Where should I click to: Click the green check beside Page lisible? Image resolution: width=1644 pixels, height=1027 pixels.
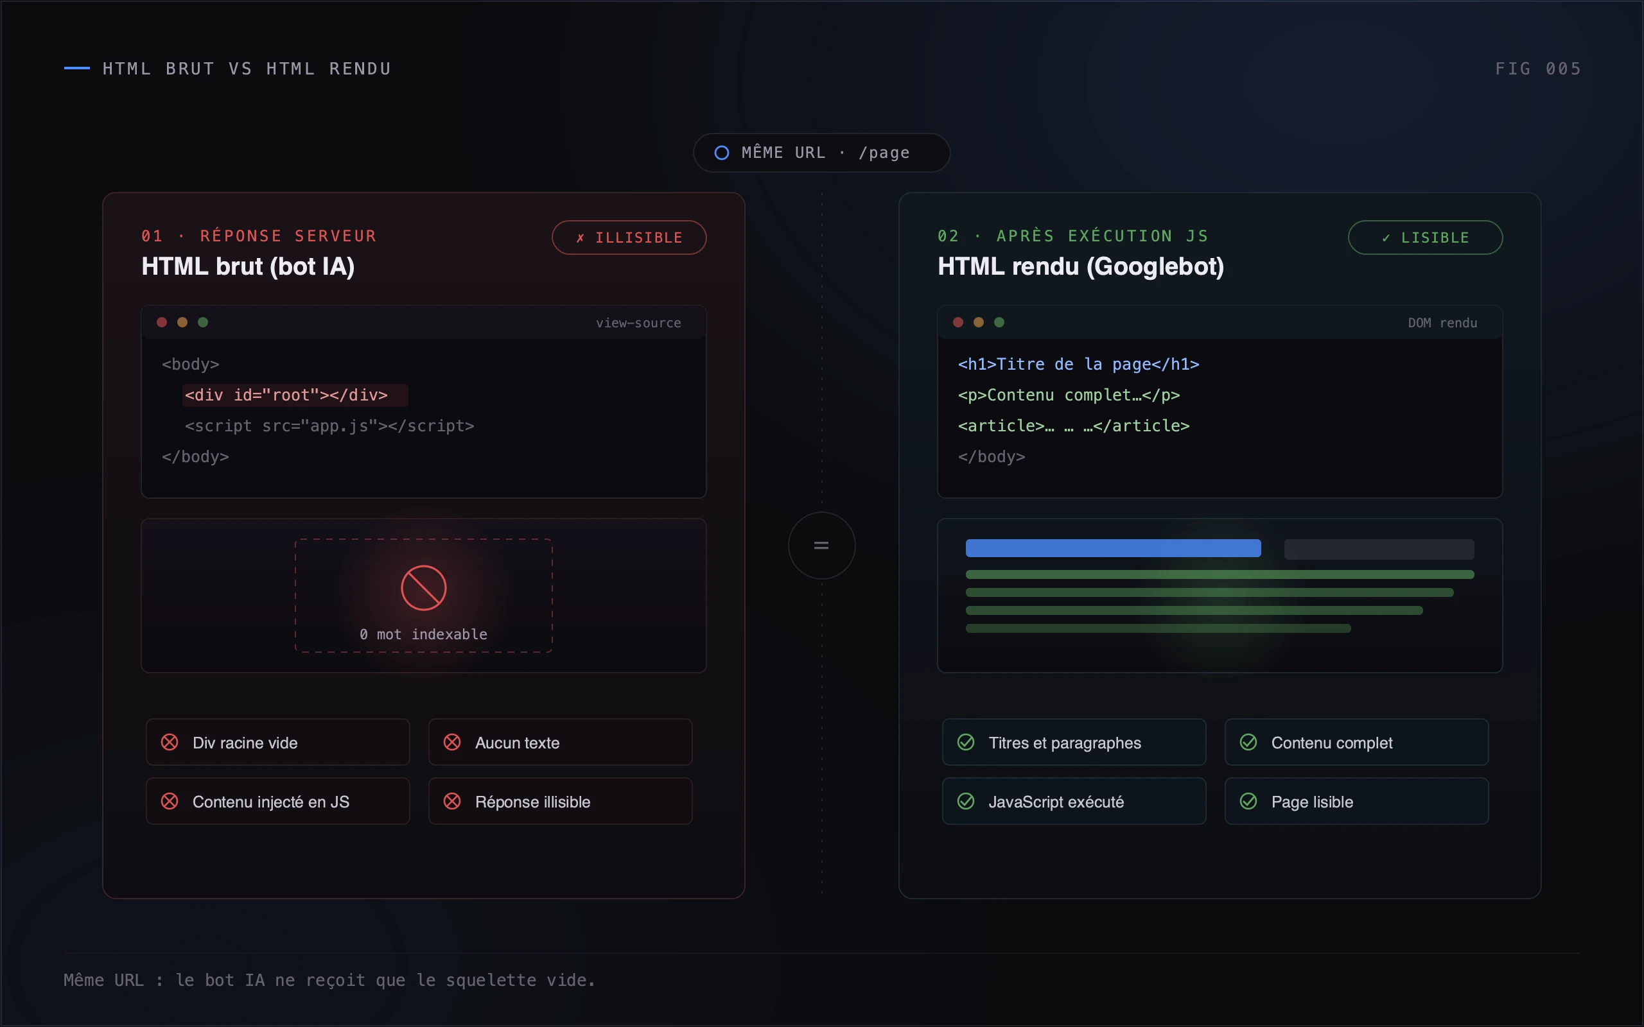(x=1248, y=802)
